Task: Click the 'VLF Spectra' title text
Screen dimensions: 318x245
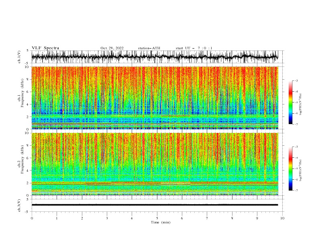Action: coord(45,48)
